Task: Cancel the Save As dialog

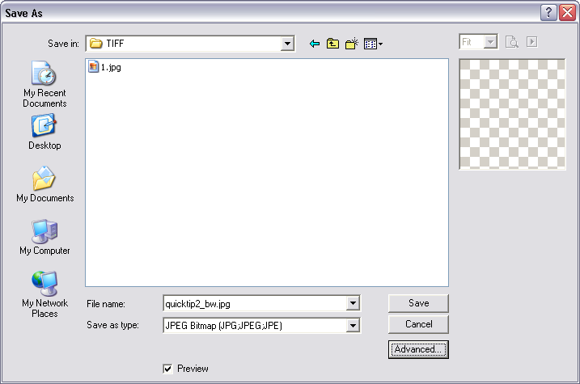Action: pyautogui.click(x=418, y=324)
